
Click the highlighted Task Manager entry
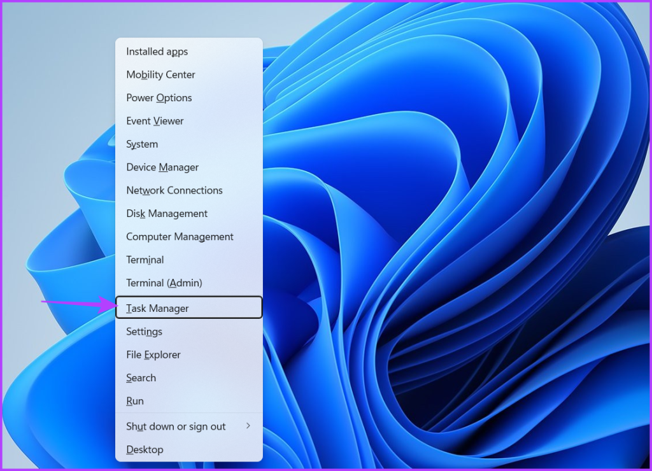tap(188, 307)
